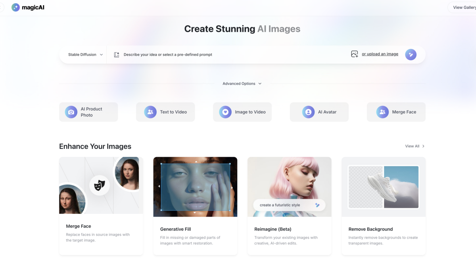Click the 'create a futuristic style' prompt pill
The image size is (476, 263).
point(290,205)
